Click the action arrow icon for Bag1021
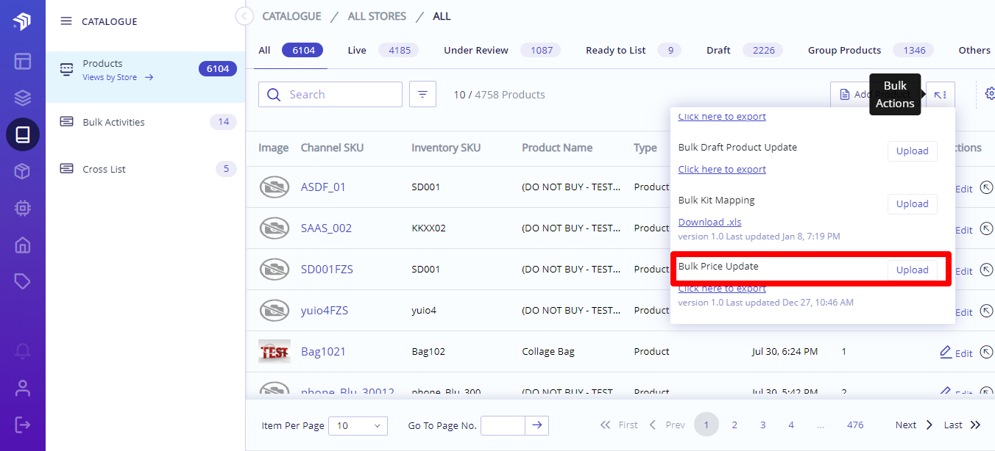 (987, 353)
